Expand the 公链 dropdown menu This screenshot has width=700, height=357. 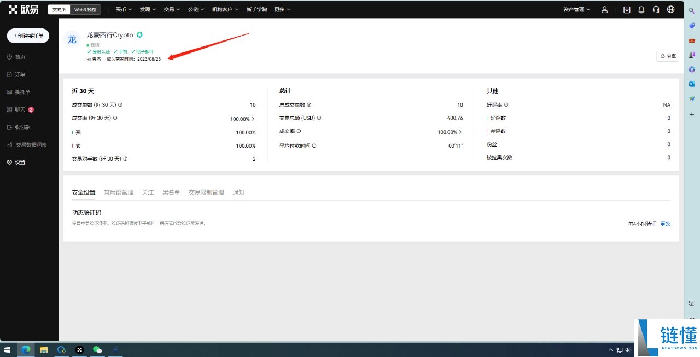click(x=196, y=9)
